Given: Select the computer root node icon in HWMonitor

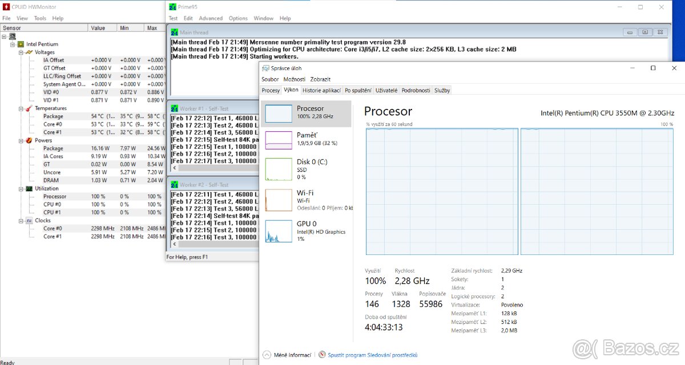Looking at the screenshot, I should pyautogui.click(x=12, y=36).
